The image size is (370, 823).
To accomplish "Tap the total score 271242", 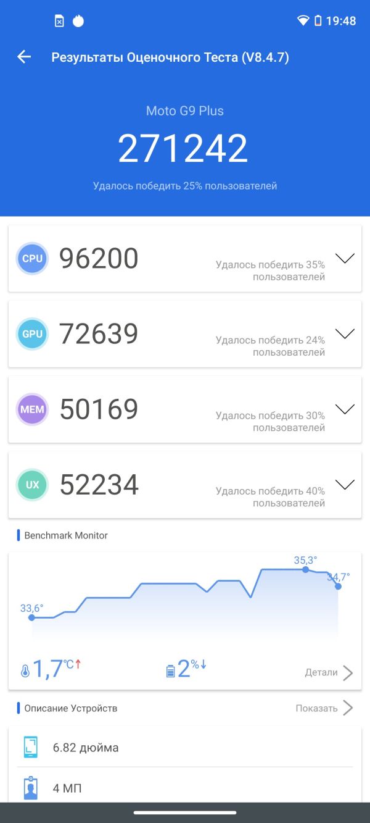I will click(x=183, y=149).
